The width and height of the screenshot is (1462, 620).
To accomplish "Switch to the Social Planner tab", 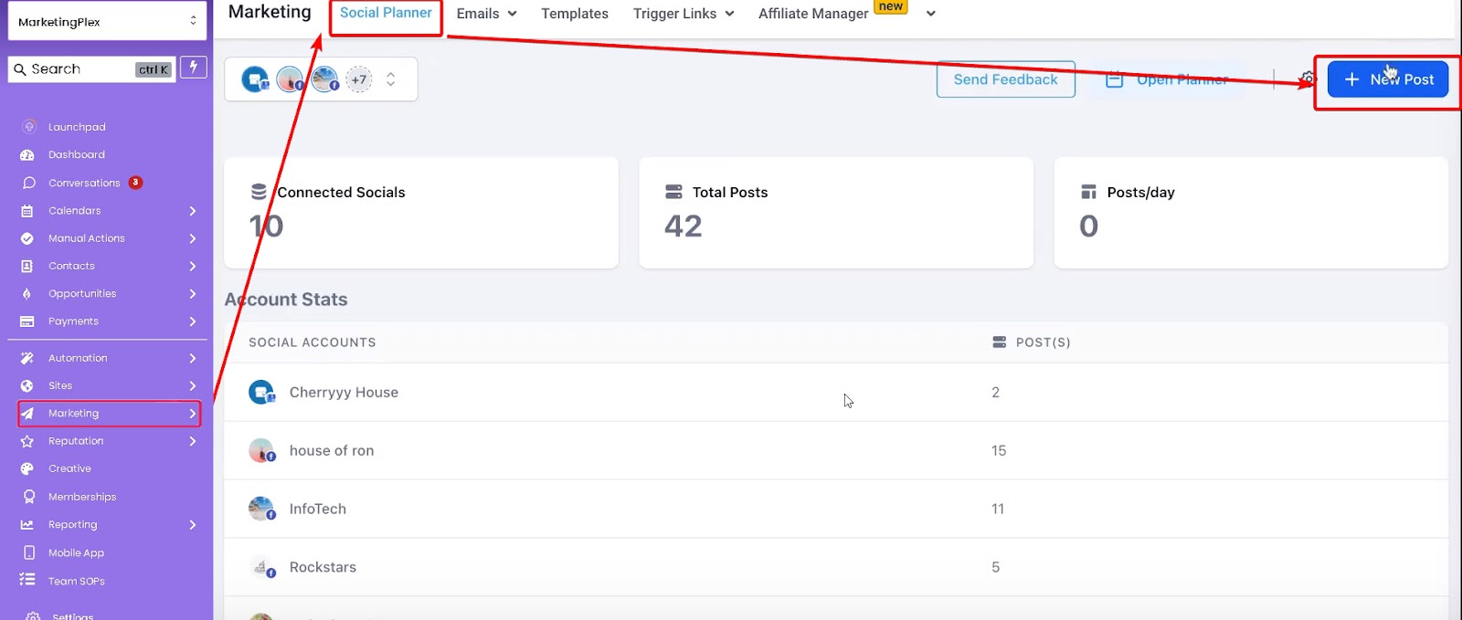I will (x=386, y=13).
